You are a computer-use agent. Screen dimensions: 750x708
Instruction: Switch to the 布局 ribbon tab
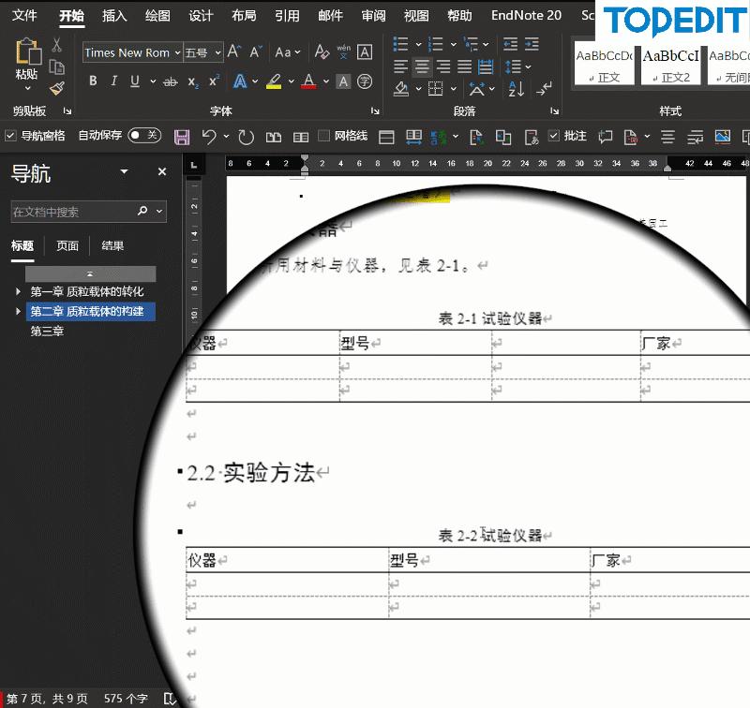(x=244, y=15)
